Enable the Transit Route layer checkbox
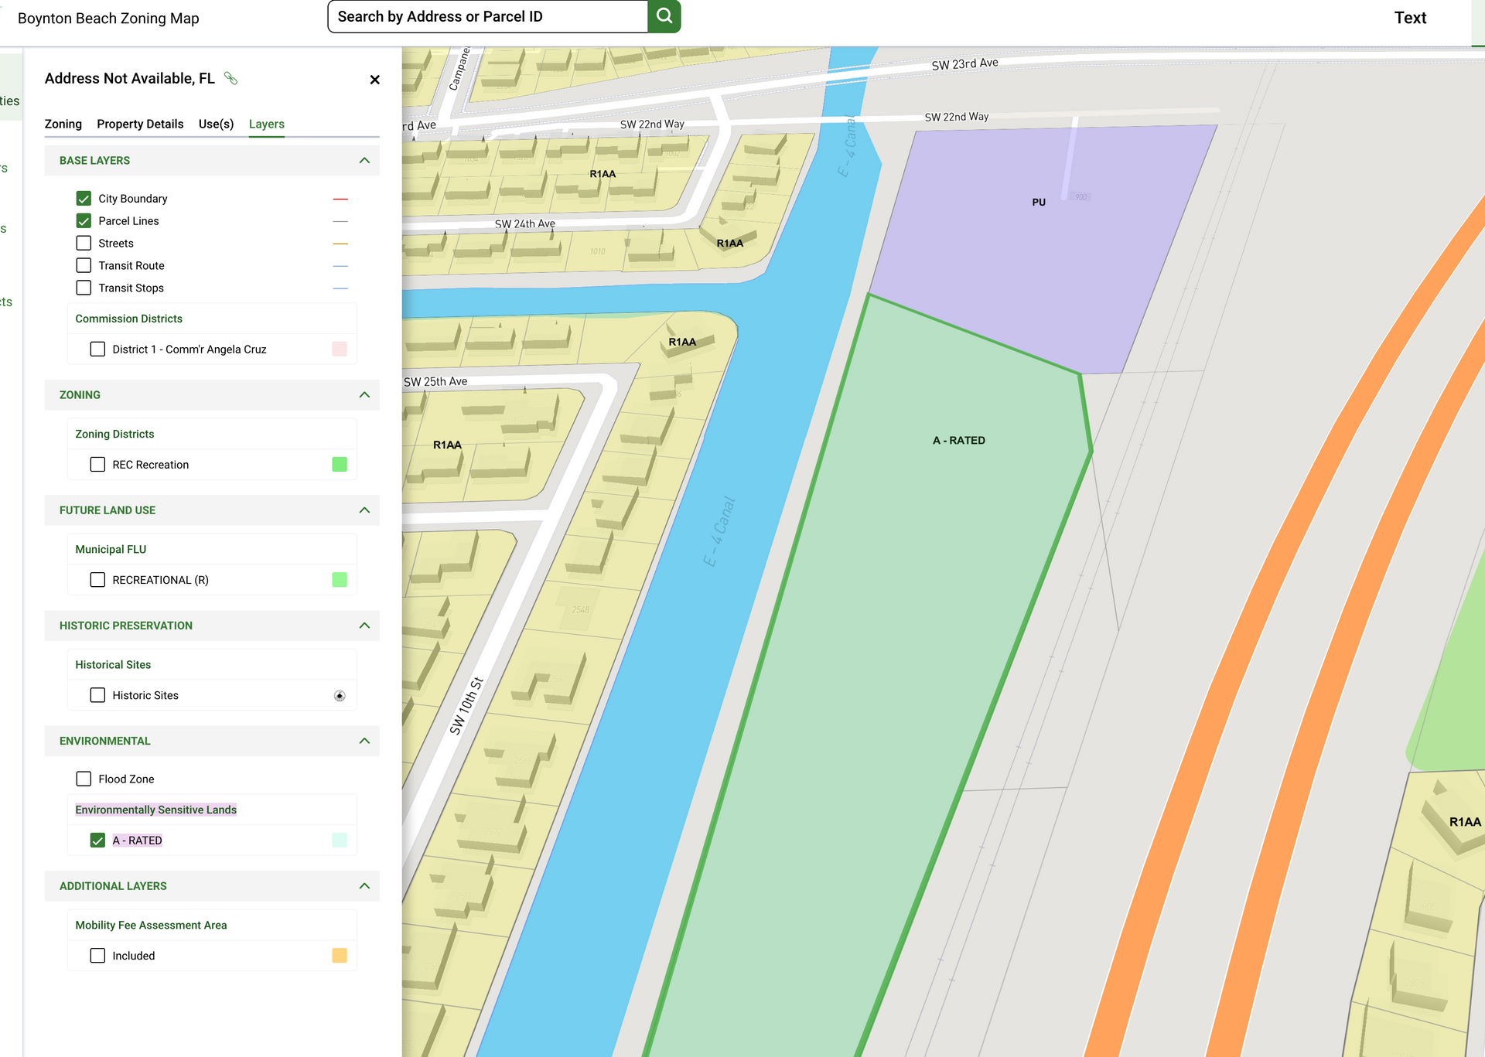Image resolution: width=1485 pixels, height=1057 pixels. click(x=84, y=265)
